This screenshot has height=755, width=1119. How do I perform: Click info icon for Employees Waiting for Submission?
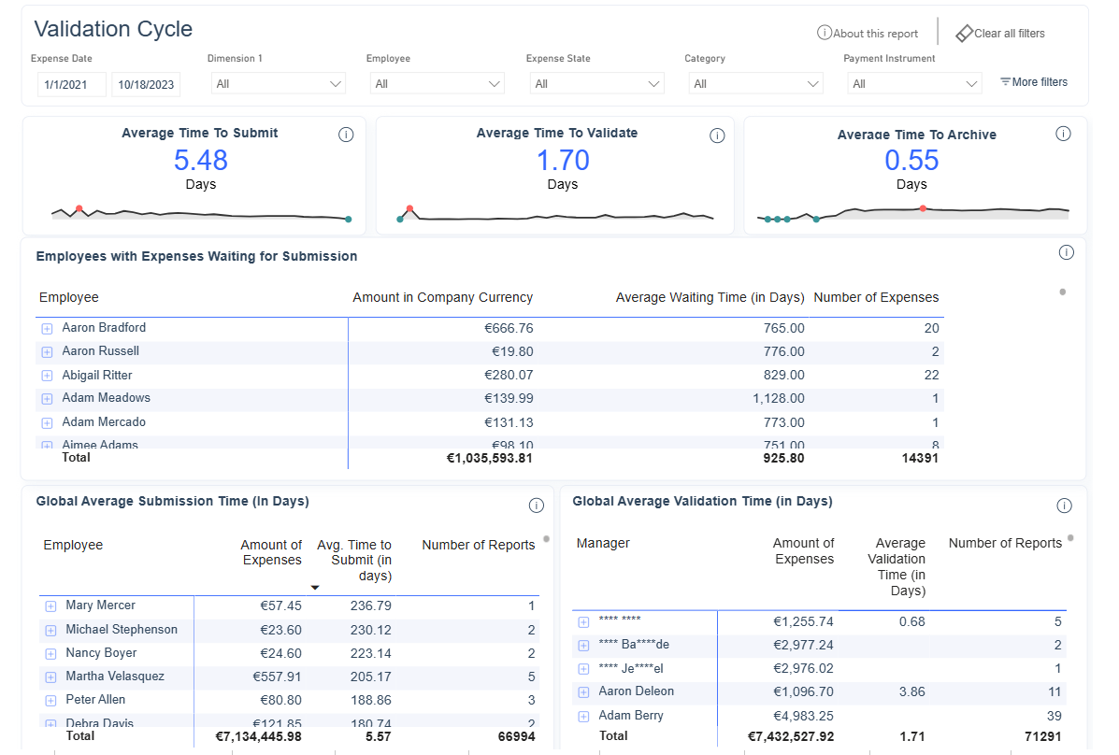click(x=1067, y=252)
